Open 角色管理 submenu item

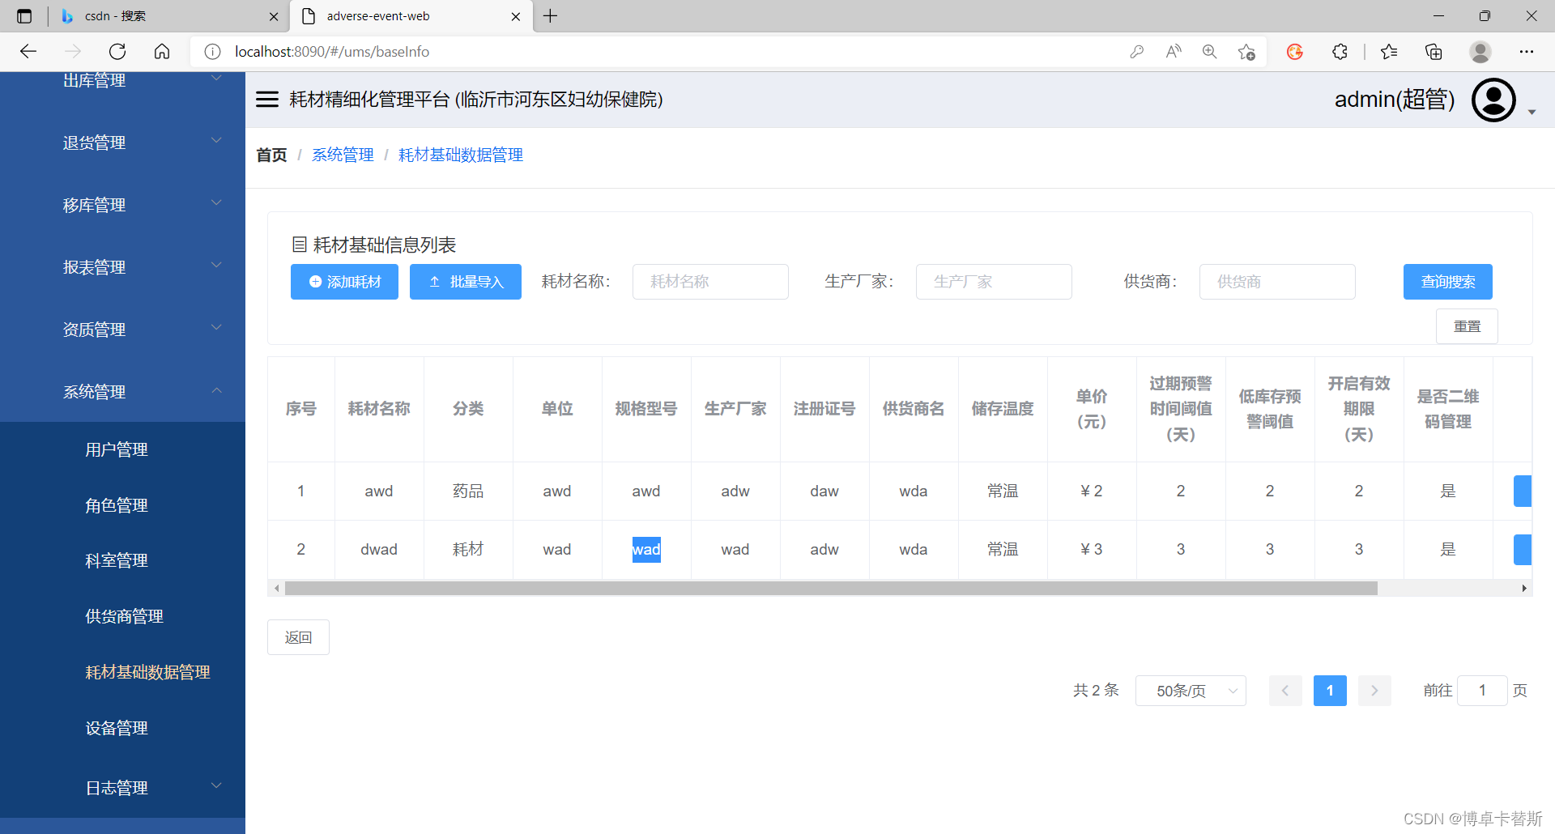point(117,505)
